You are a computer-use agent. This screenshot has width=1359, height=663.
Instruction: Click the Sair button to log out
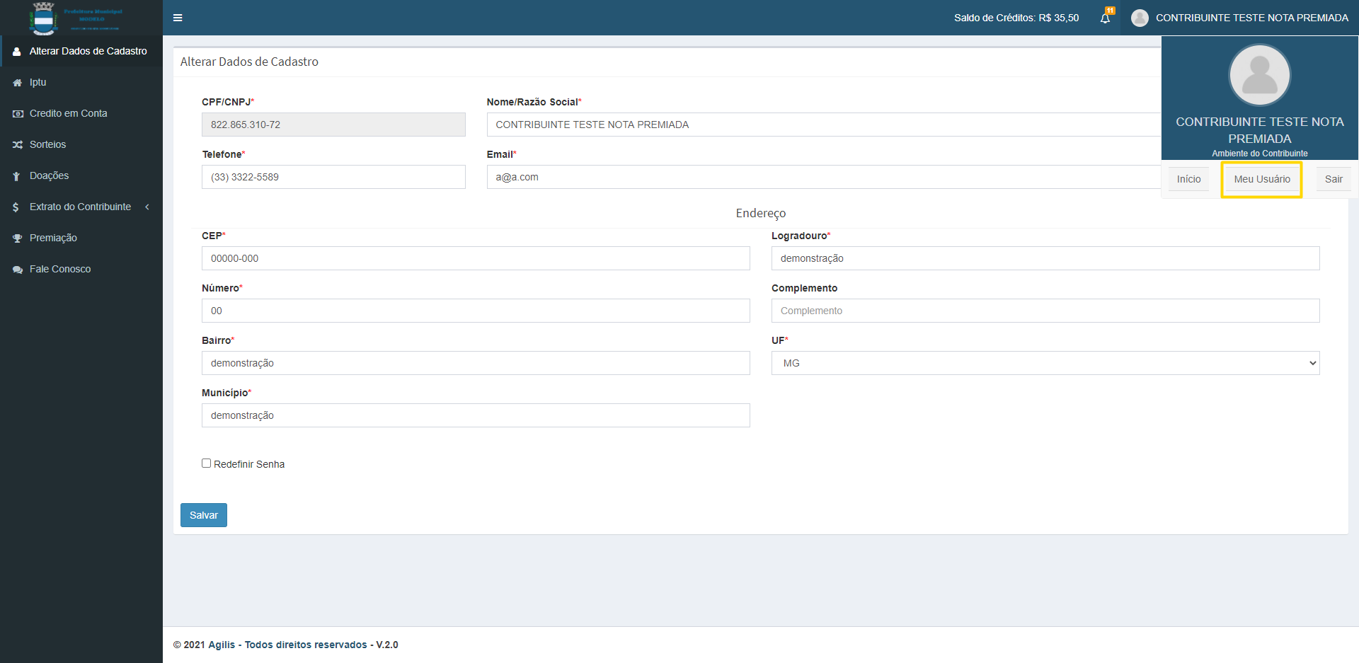pos(1333,180)
